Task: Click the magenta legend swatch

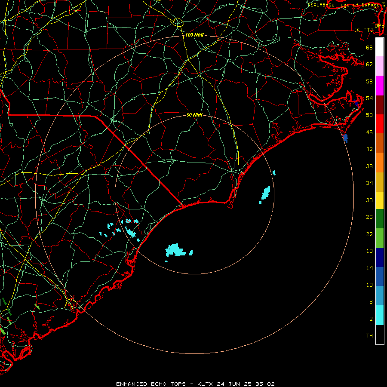Action: pyautogui.click(x=380, y=86)
